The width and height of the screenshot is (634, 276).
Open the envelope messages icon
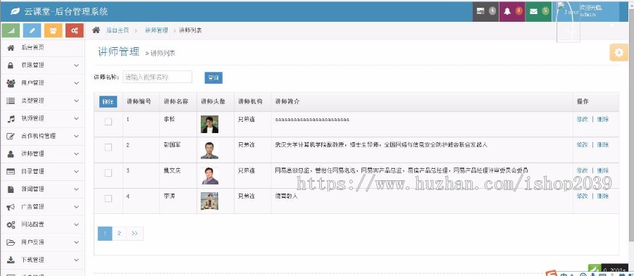(x=533, y=11)
